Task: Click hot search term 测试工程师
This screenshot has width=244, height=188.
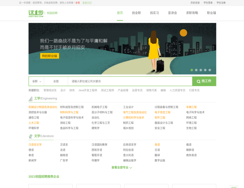Action: click(107, 90)
